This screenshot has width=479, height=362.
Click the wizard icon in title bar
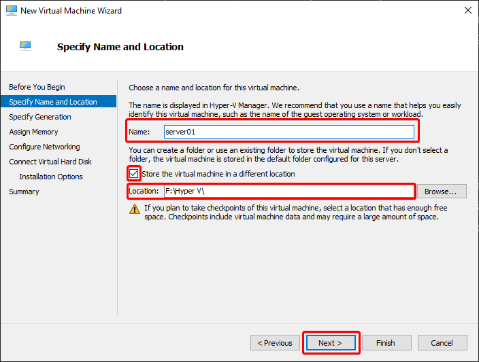[x=12, y=10]
